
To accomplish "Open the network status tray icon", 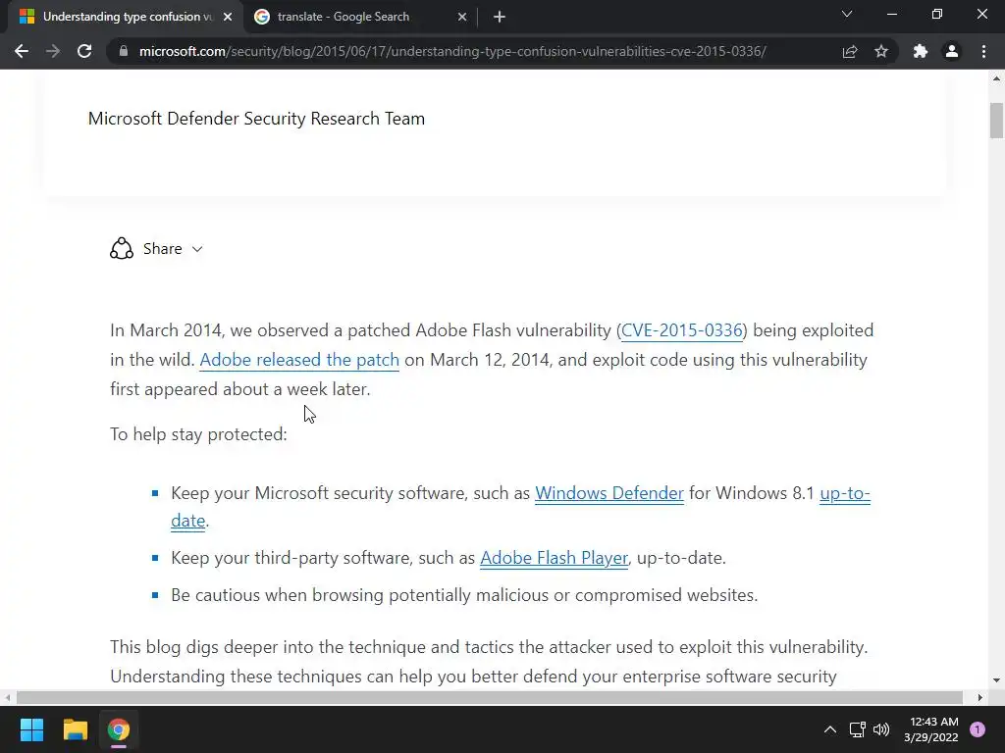I will (x=857, y=729).
